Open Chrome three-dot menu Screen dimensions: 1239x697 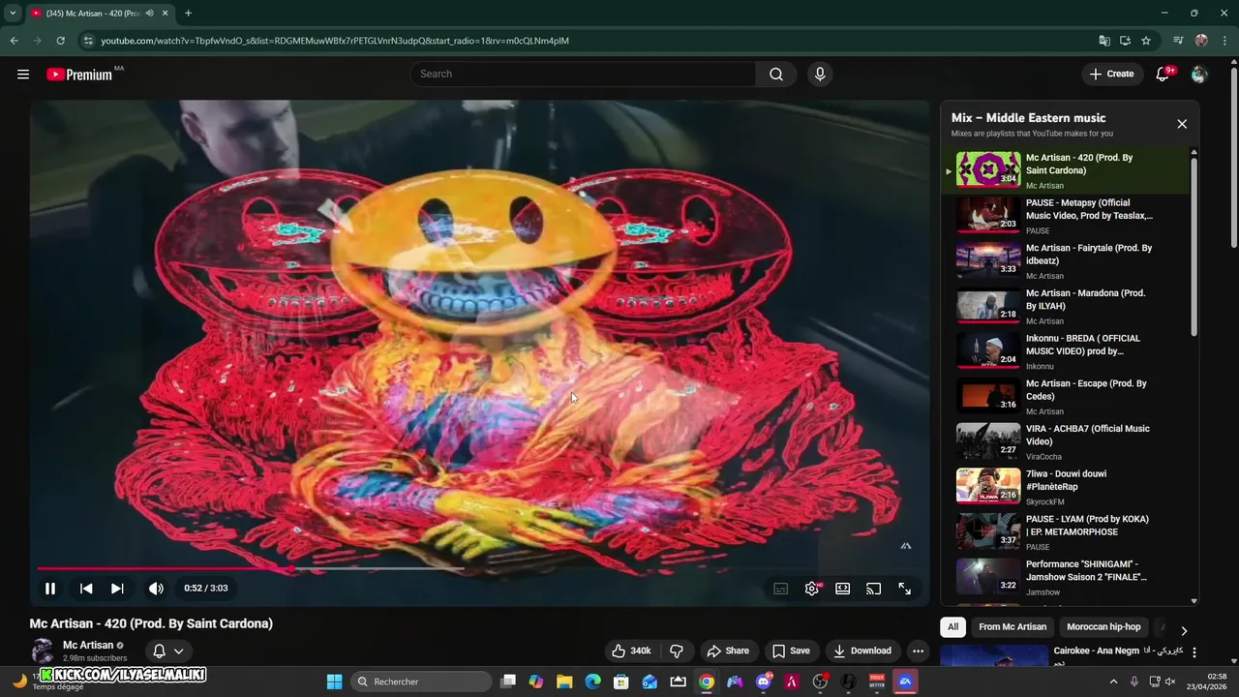coord(1224,41)
